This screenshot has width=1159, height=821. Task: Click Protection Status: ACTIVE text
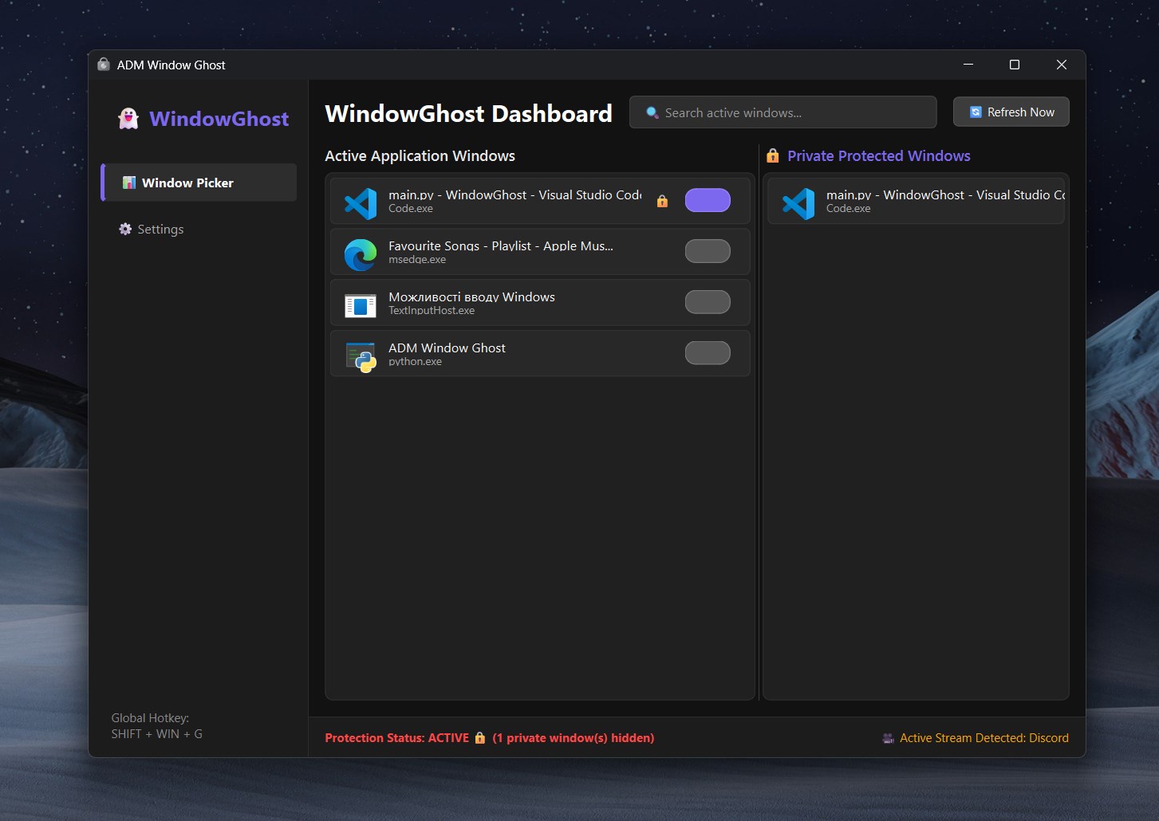coord(396,738)
